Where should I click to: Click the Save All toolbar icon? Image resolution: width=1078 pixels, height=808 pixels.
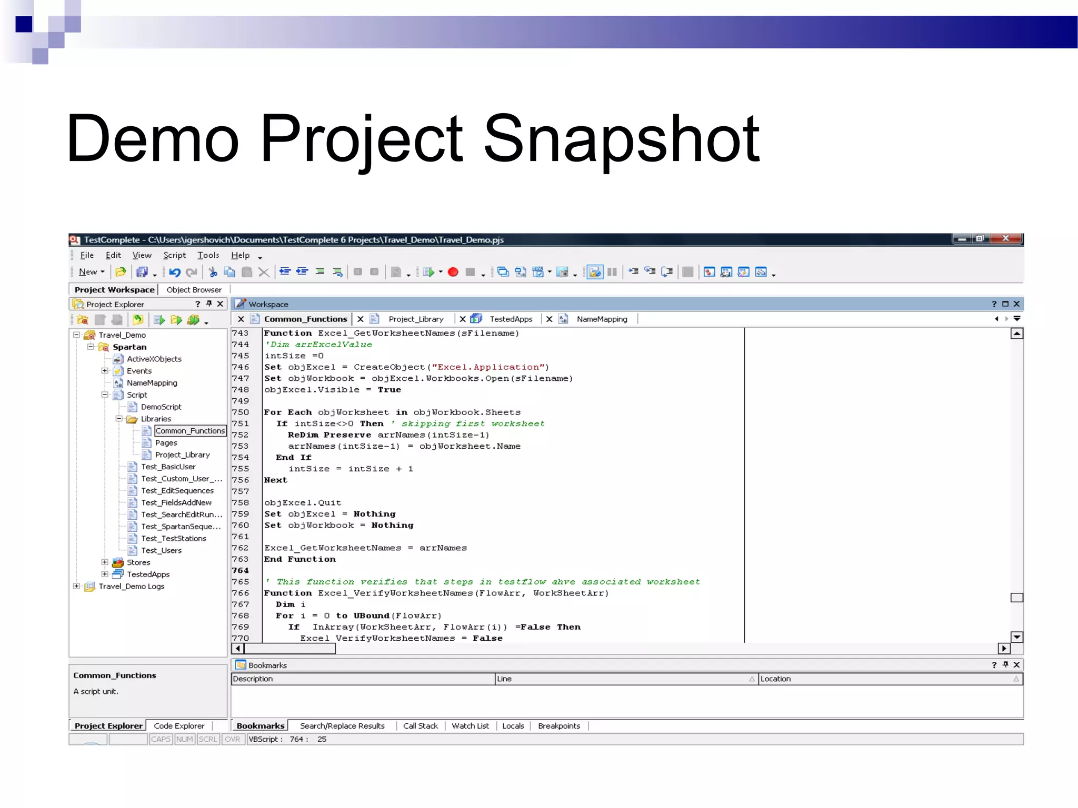tap(142, 272)
